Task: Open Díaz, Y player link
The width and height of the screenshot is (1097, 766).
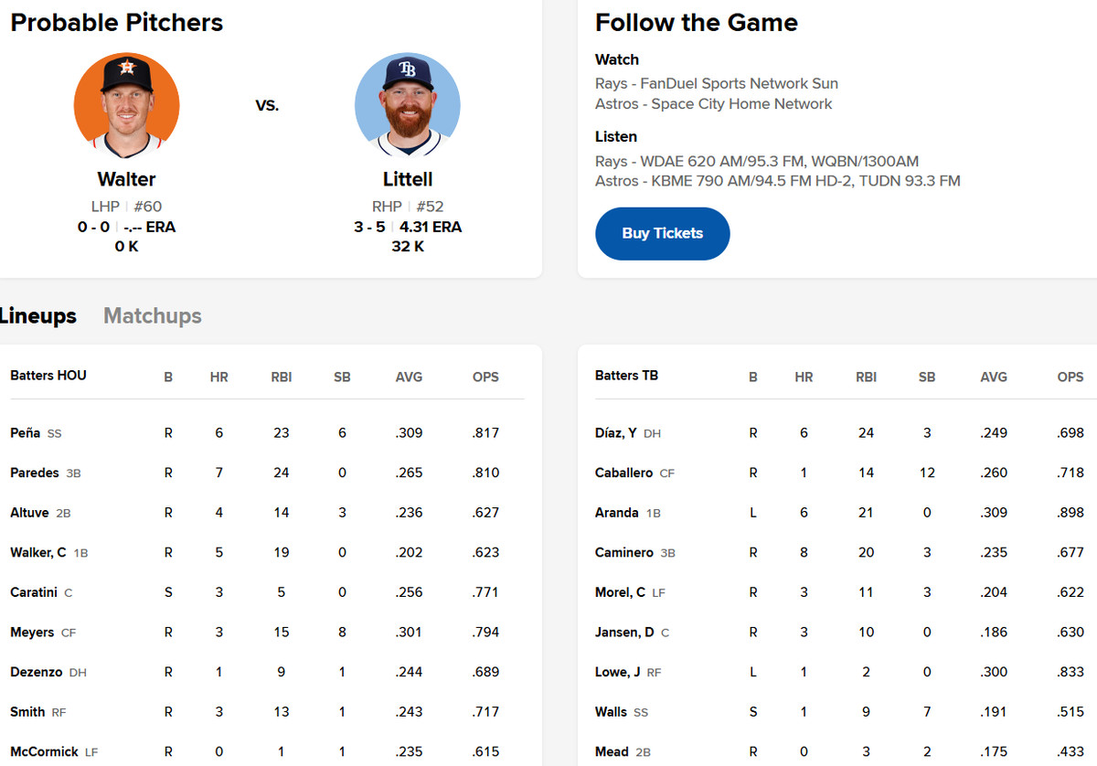Action: coord(616,433)
